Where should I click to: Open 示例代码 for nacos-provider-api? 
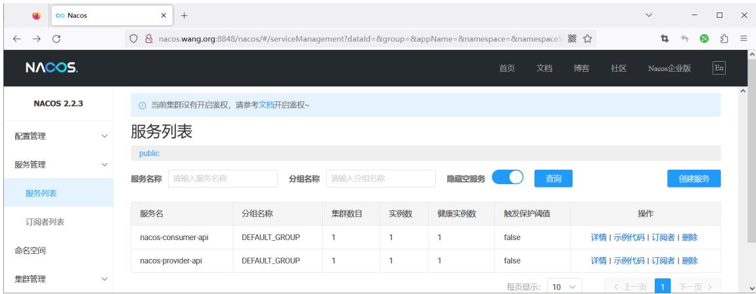click(x=629, y=260)
